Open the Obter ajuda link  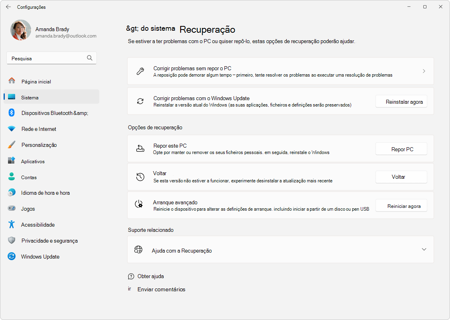[x=150, y=276]
